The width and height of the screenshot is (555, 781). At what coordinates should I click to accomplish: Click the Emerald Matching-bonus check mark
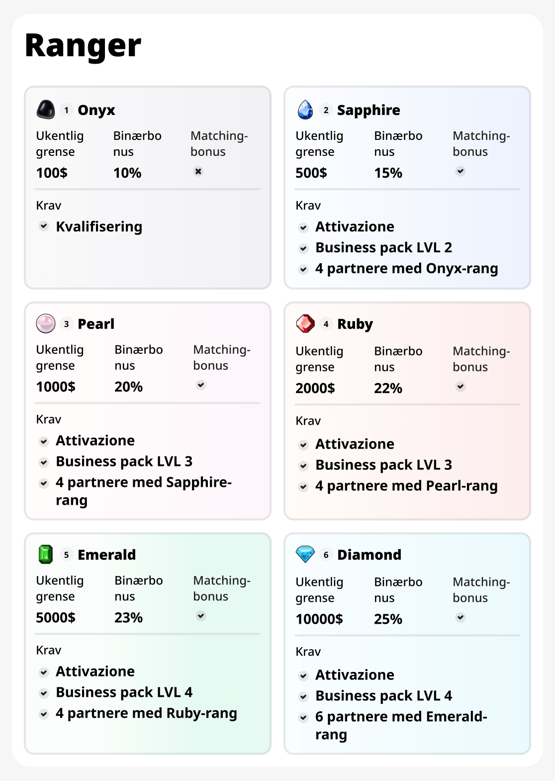[201, 616]
